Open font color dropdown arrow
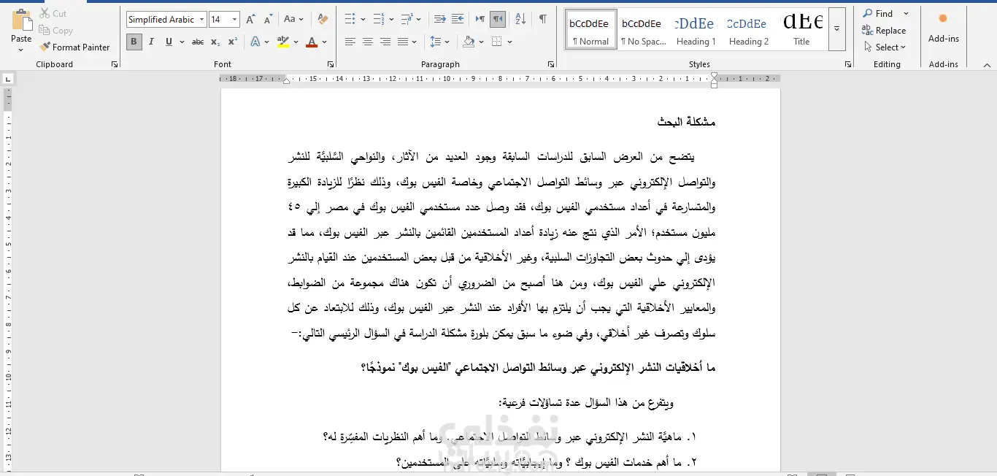This screenshot has height=476, width=997. (324, 42)
